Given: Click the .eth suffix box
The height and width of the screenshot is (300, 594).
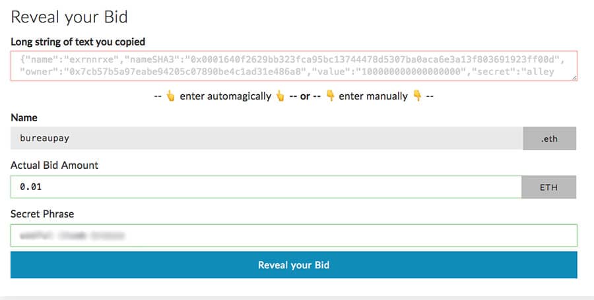Looking at the screenshot, I should pos(549,139).
